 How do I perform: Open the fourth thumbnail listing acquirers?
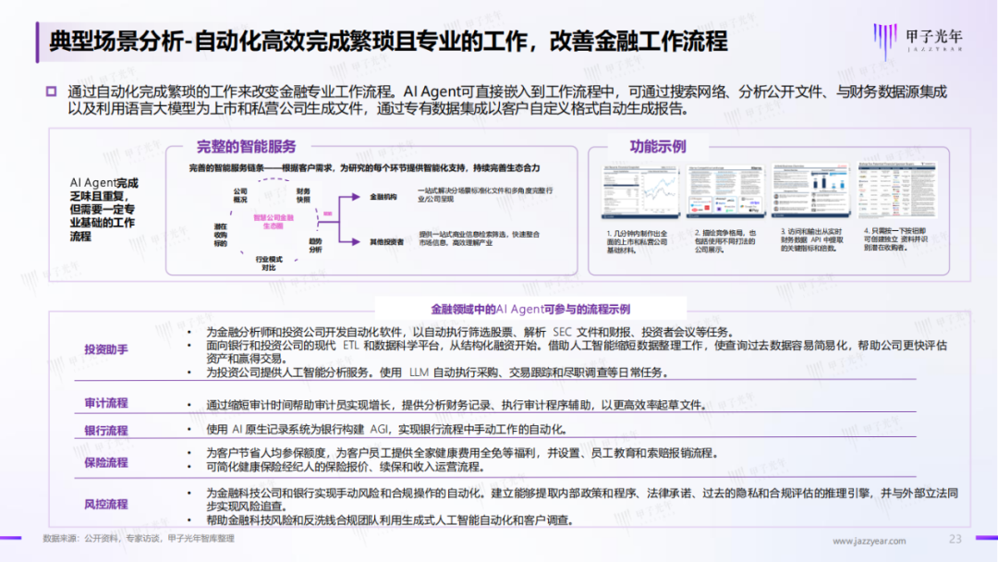tap(896, 189)
